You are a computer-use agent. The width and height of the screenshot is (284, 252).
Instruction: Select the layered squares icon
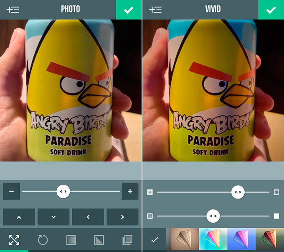point(127,240)
